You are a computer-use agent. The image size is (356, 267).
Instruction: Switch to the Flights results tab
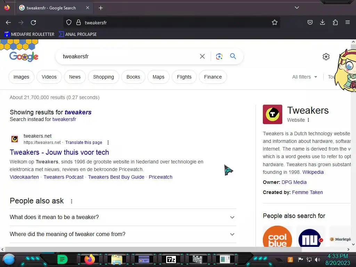point(184,77)
